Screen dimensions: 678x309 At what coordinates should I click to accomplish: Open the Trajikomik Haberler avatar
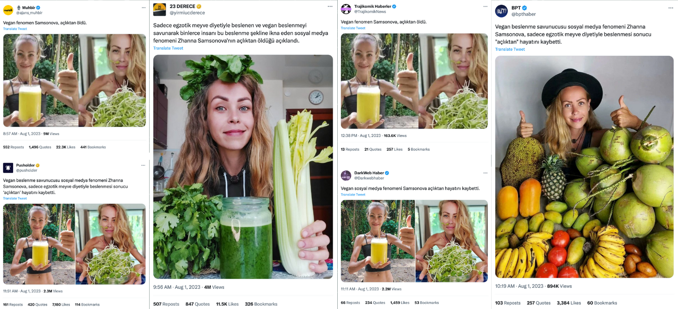point(346,9)
